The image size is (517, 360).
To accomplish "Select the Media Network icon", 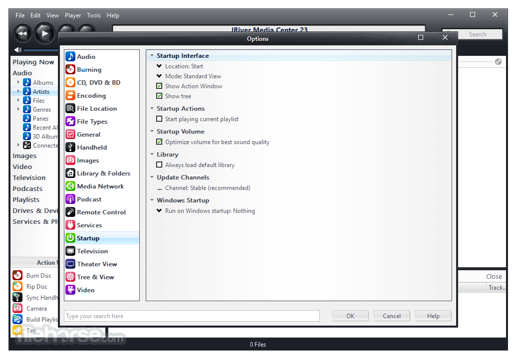I will [70, 186].
